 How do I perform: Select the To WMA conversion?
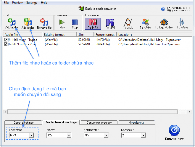(x=145, y=24)
